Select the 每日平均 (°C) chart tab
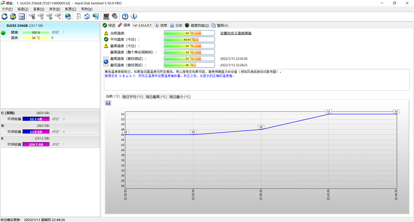 pyautogui.click(x=132, y=97)
